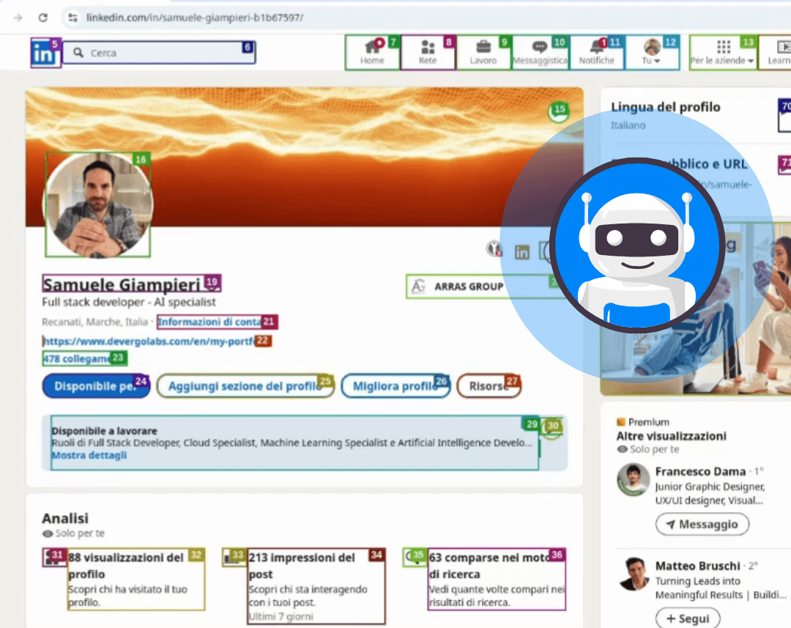This screenshot has height=628, width=791.
Task: Open the Lavoro jobs briefcase icon
Action: (x=483, y=48)
